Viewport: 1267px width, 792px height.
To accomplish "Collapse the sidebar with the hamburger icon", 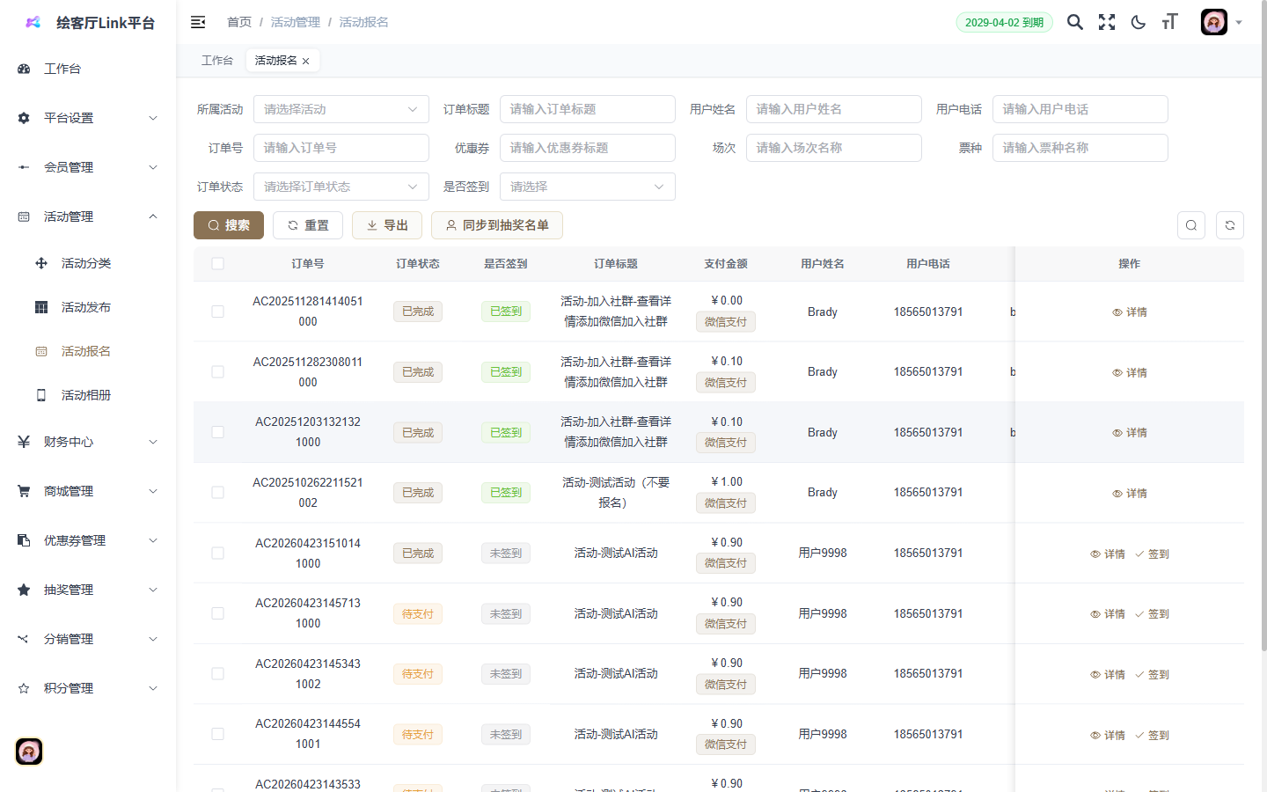I will (x=198, y=22).
